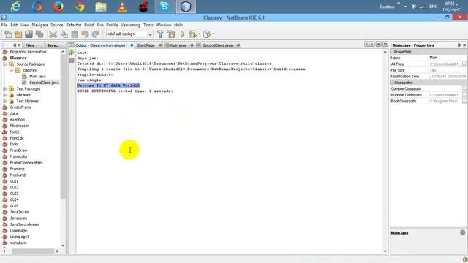Click the Paste clipboard icon
Image resolution: width=468 pixels, height=263 pixels.
[x=75, y=34]
